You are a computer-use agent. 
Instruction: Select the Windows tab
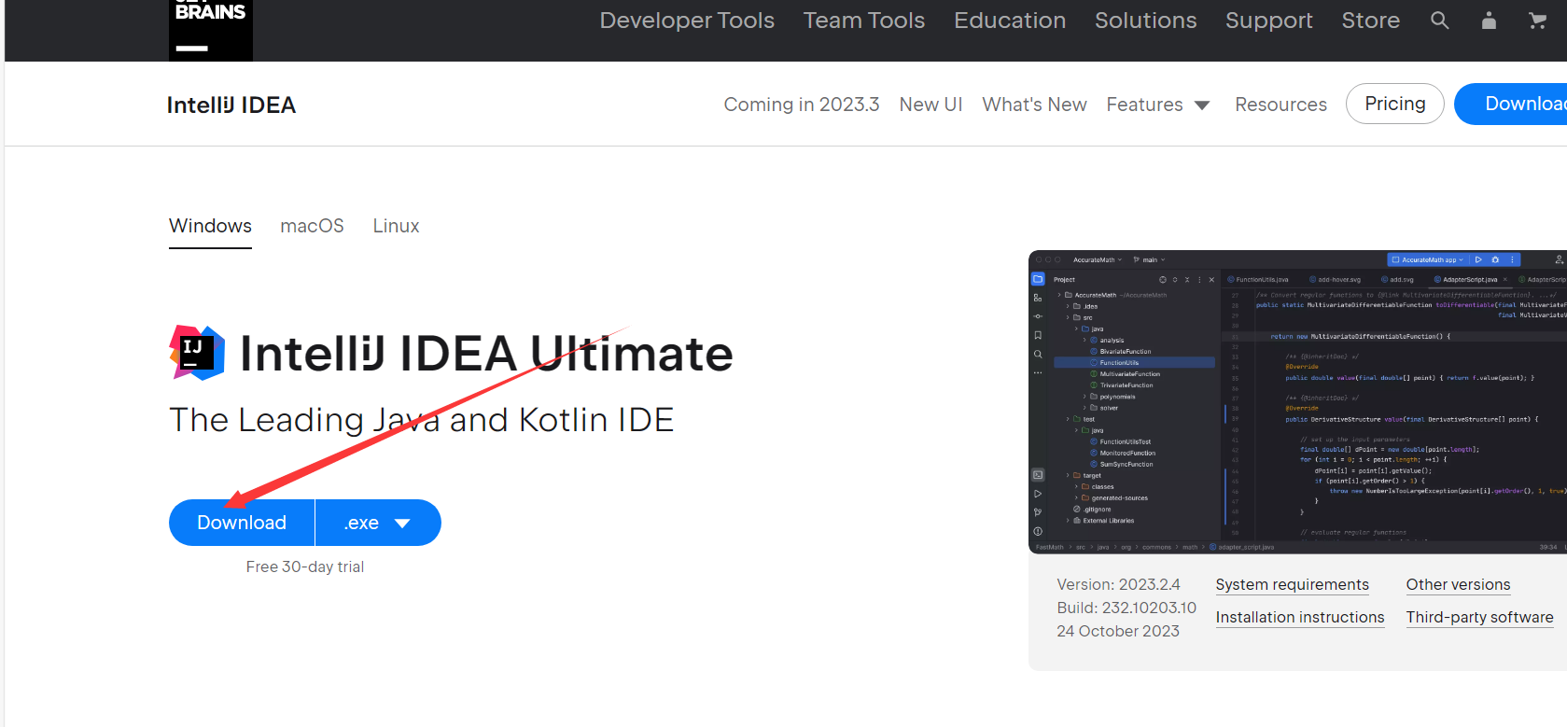[x=210, y=226]
